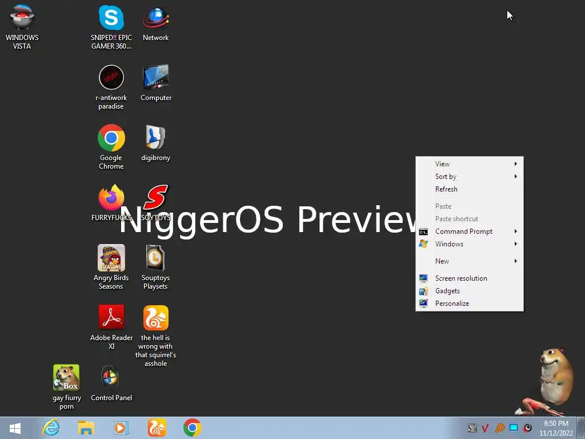Open the Windows submenu entry
This screenshot has width=585, height=439.
point(470,244)
